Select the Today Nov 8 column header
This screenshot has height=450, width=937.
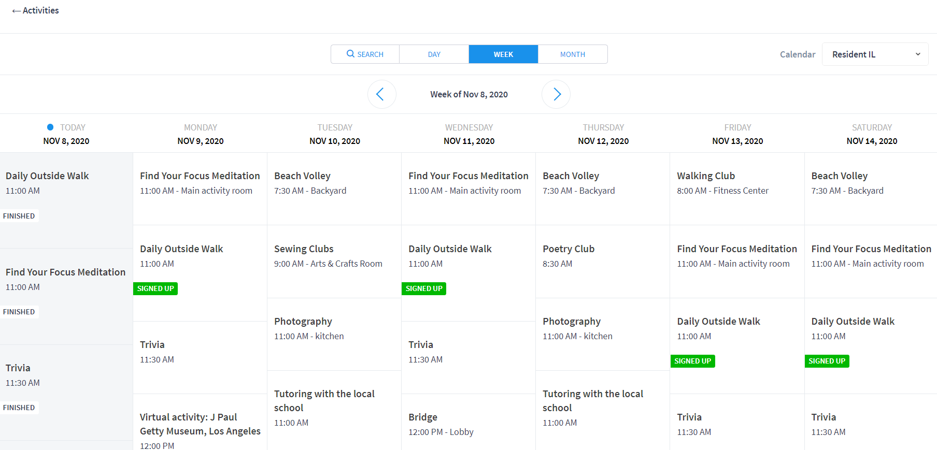[66, 134]
